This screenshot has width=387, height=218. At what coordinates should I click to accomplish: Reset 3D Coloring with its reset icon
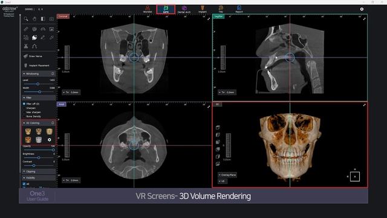53,123
